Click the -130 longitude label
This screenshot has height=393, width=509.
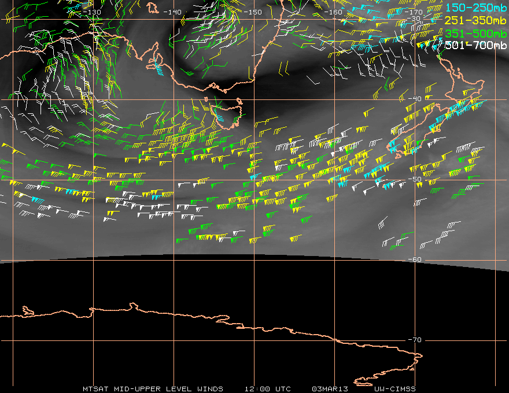click(91, 12)
